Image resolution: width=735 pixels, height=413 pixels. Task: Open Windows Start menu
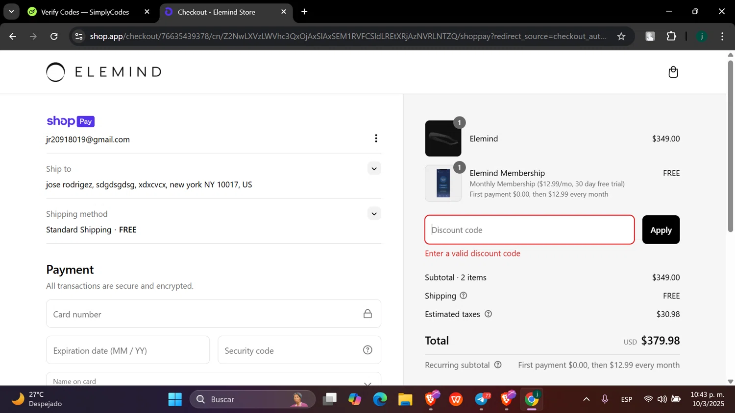click(x=175, y=399)
